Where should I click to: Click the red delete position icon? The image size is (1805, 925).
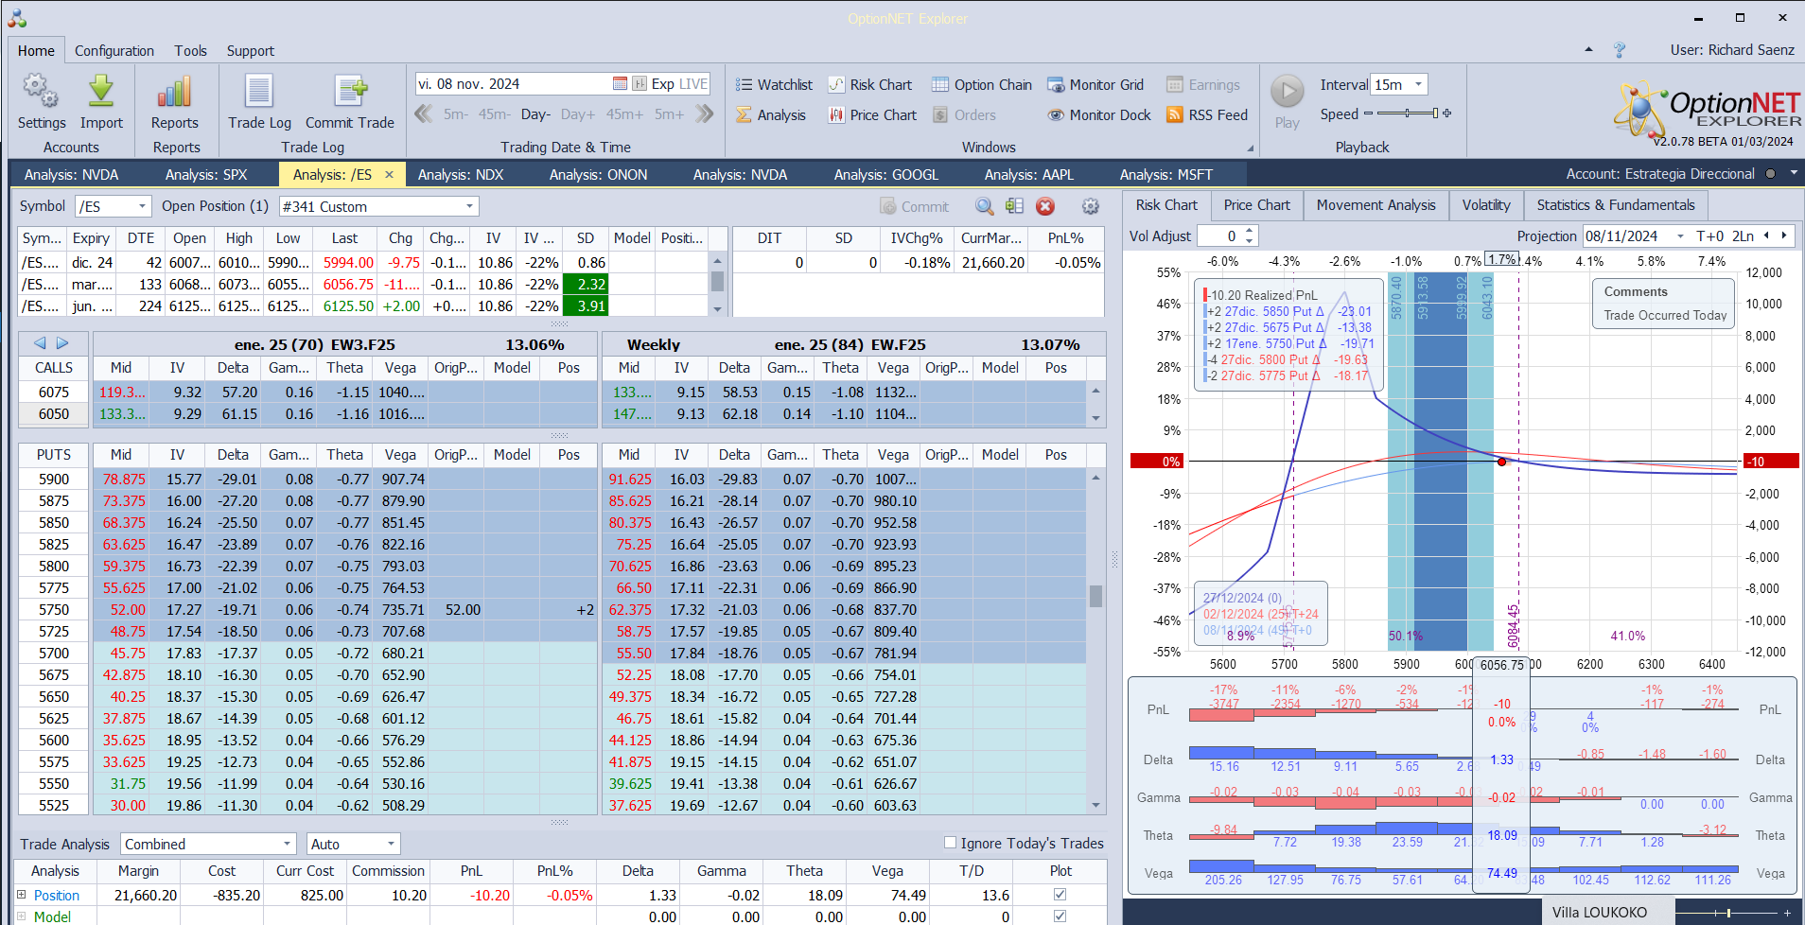point(1045,206)
